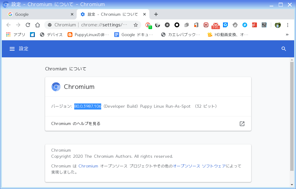Viewport: 296px width, 189px height.
Task: Open the Google ドキュ… bookmark
Action: (x=134, y=35)
